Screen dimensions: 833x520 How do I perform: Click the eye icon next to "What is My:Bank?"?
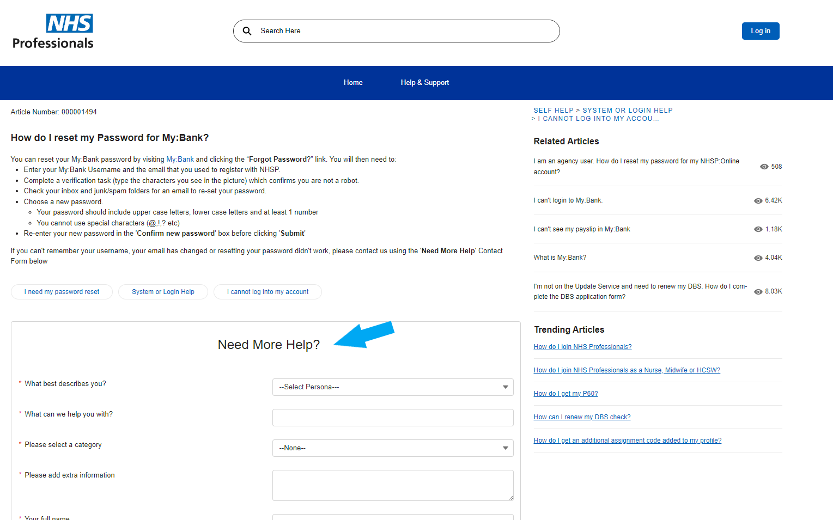click(x=758, y=258)
